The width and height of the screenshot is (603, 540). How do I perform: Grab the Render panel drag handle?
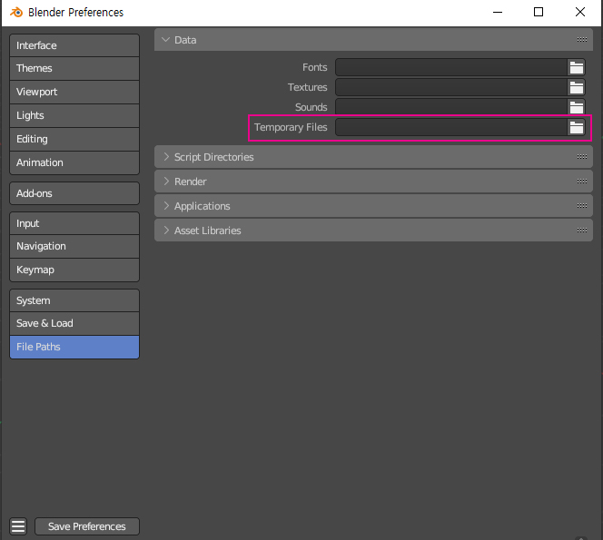tap(581, 182)
